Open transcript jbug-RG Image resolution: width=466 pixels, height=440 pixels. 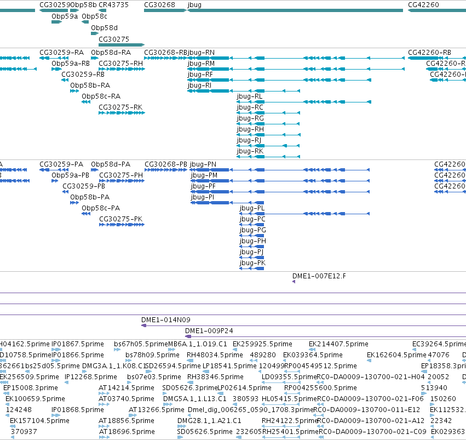click(x=250, y=118)
